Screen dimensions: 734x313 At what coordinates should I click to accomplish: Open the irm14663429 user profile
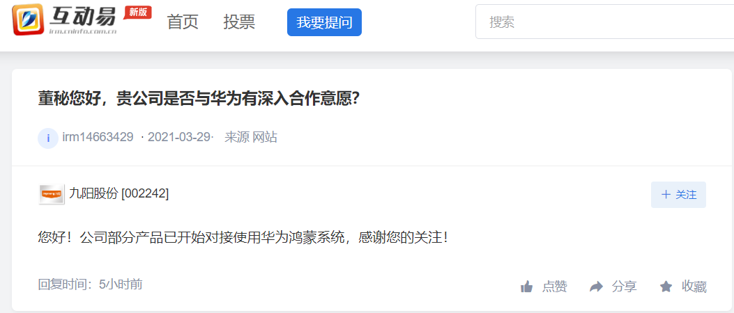pyautogui.click(x=98, y=137)
